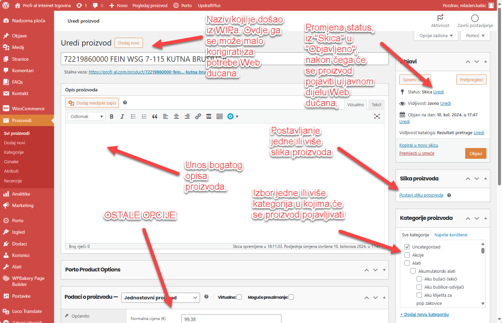Click the category list scrollbar
The width and height of the screenshot is (502, 323).
point(483,251)
